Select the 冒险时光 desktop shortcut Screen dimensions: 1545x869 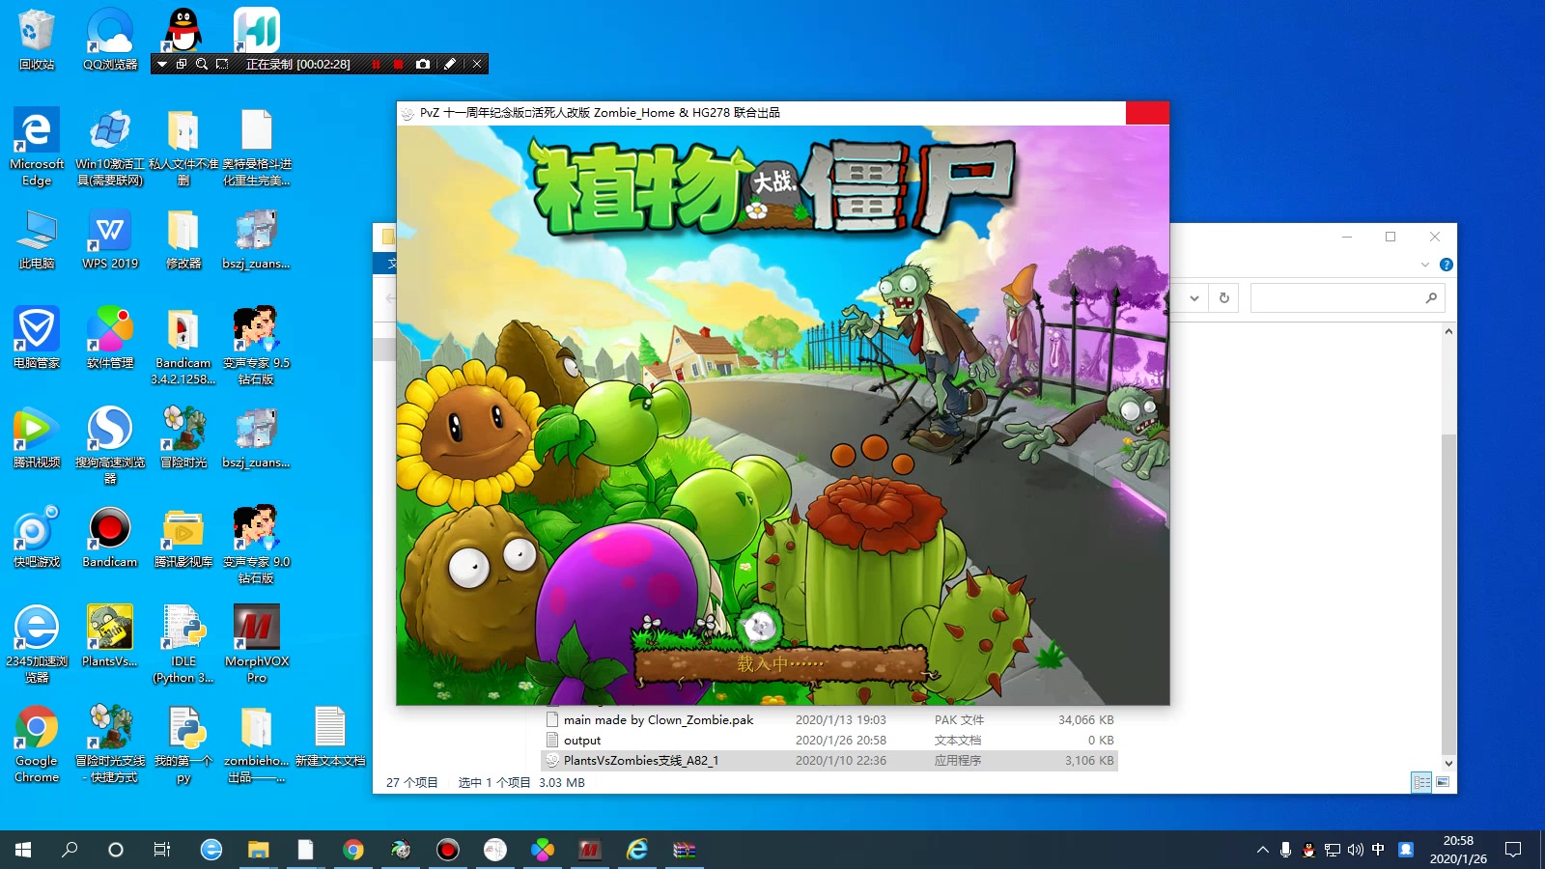point(183,437)
